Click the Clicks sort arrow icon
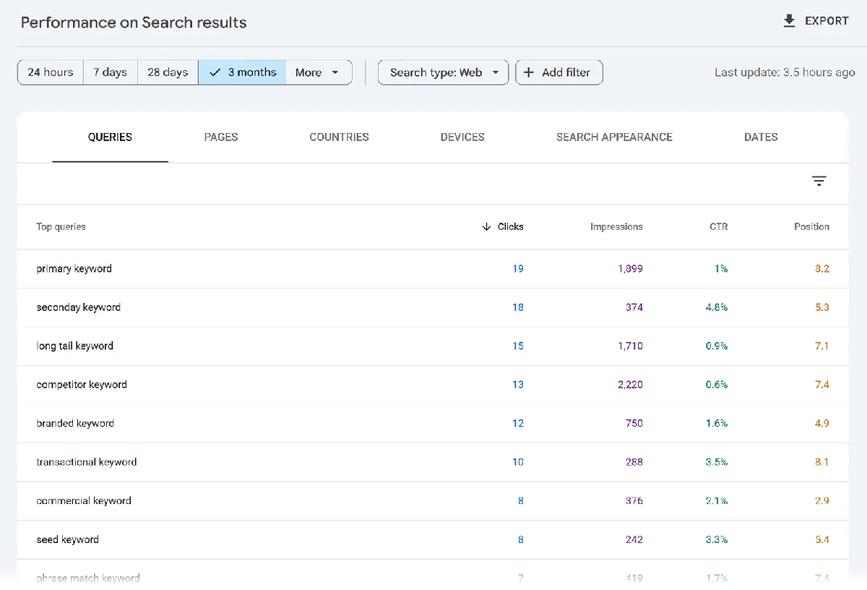 486,227
